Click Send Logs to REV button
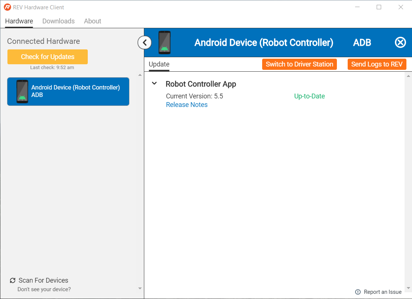This screenshot has height=299, width=412. [377, 64]
